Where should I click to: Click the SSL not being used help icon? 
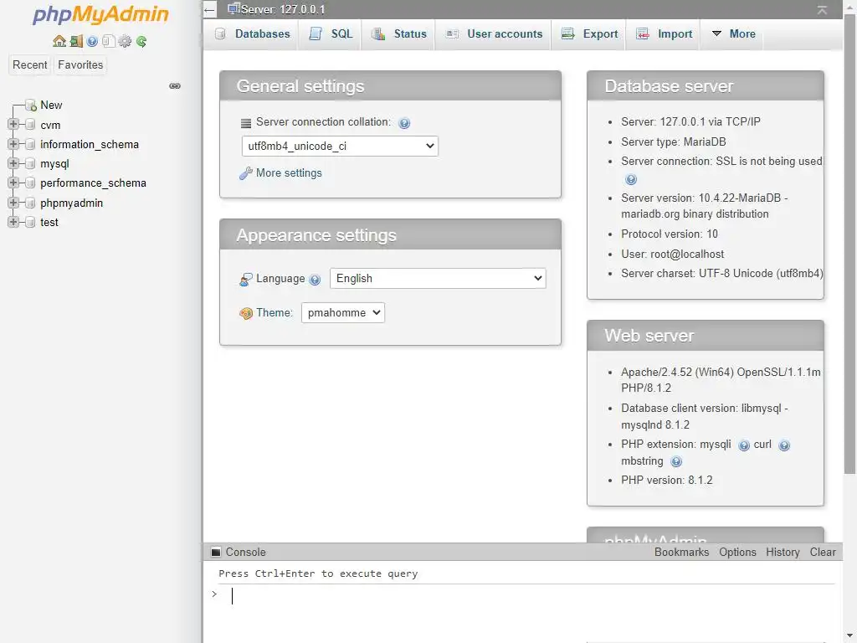(631, 179)
